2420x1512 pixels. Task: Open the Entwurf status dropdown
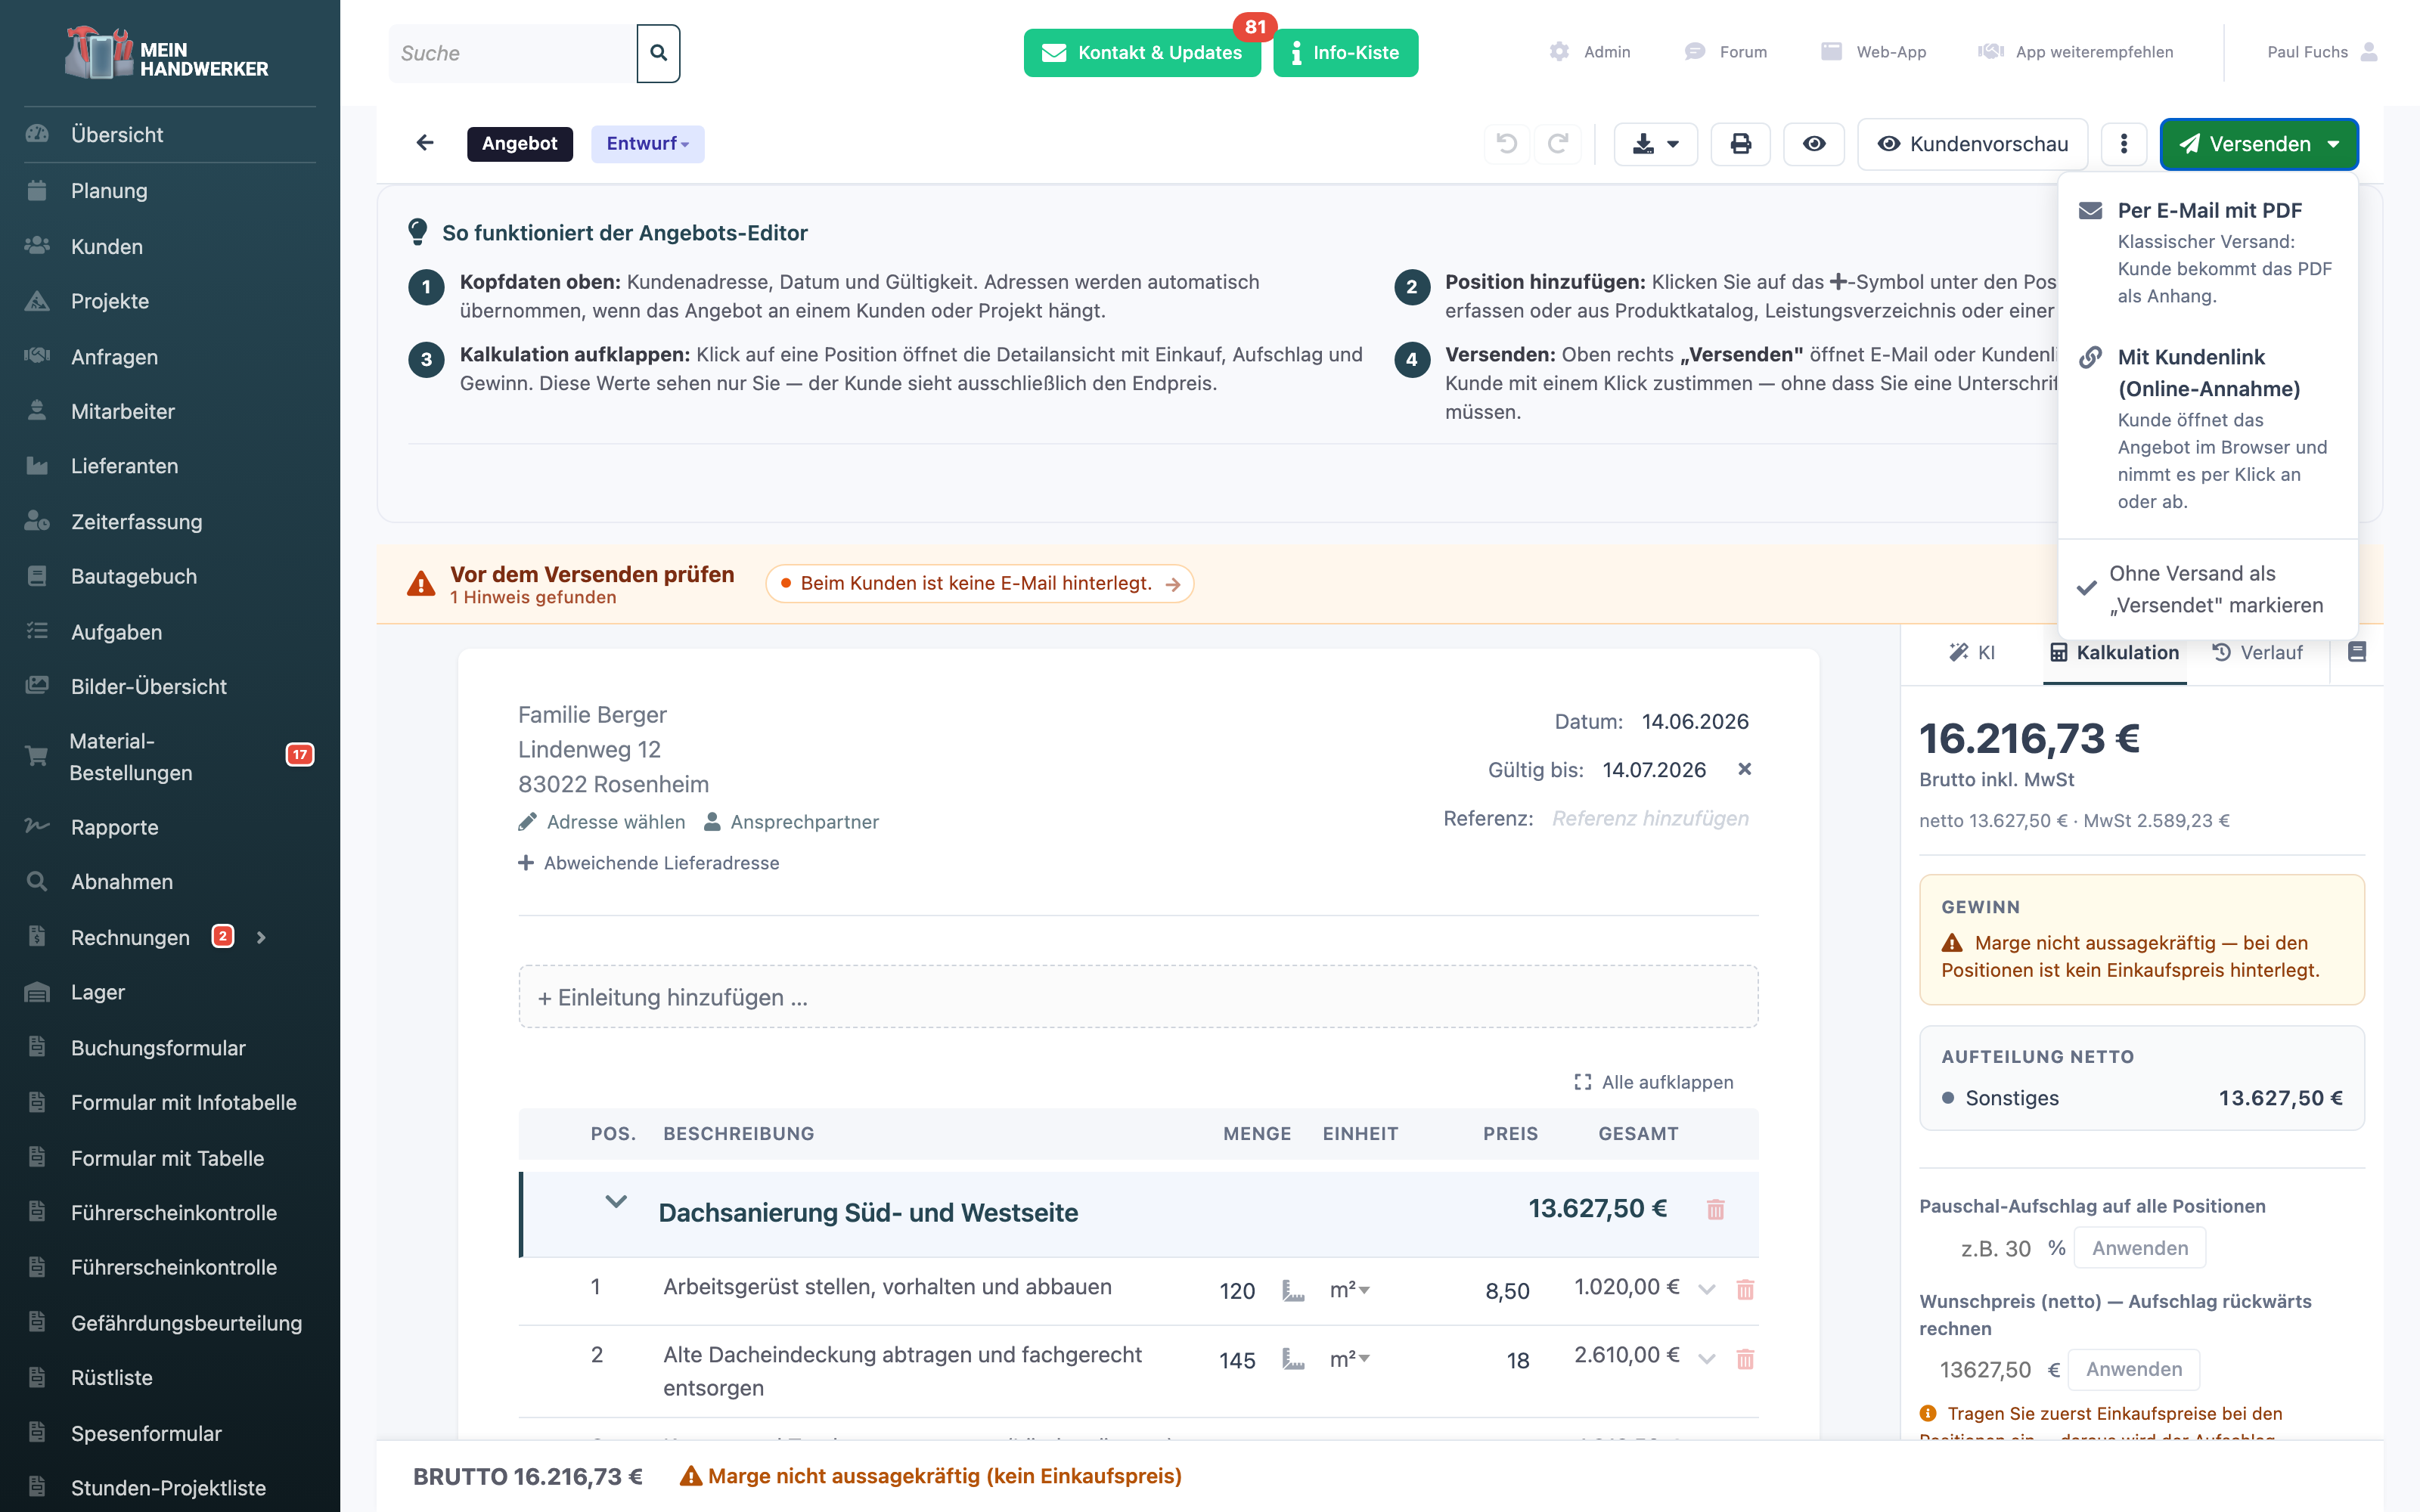click(x=647, y=143)
